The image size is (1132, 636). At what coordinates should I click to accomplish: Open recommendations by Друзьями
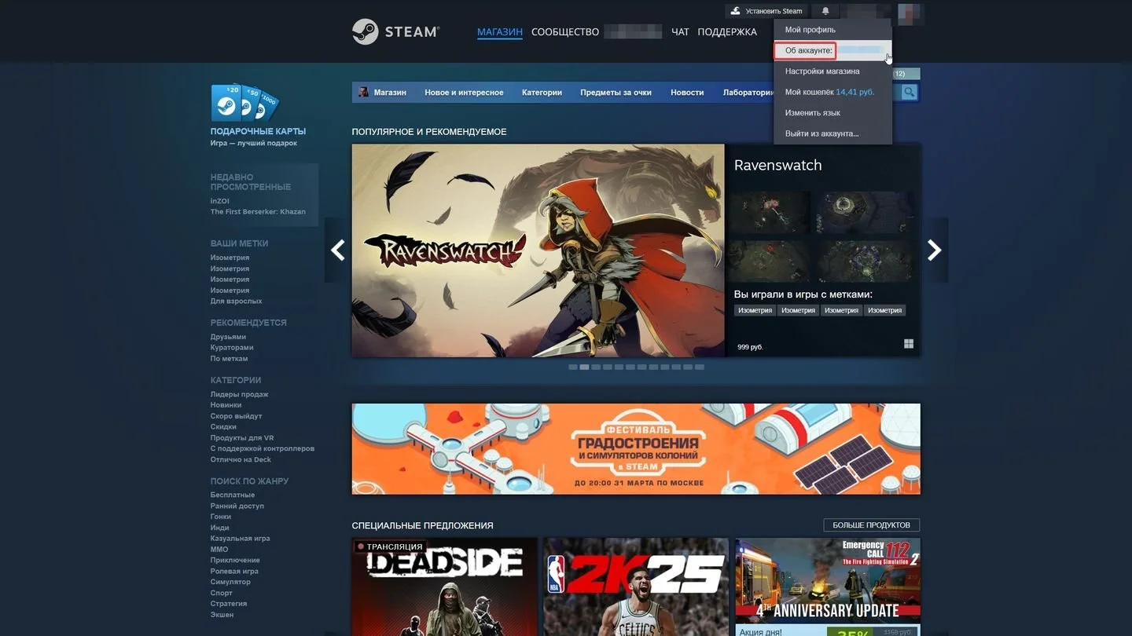pyautogui.click(x=228, y=337)
